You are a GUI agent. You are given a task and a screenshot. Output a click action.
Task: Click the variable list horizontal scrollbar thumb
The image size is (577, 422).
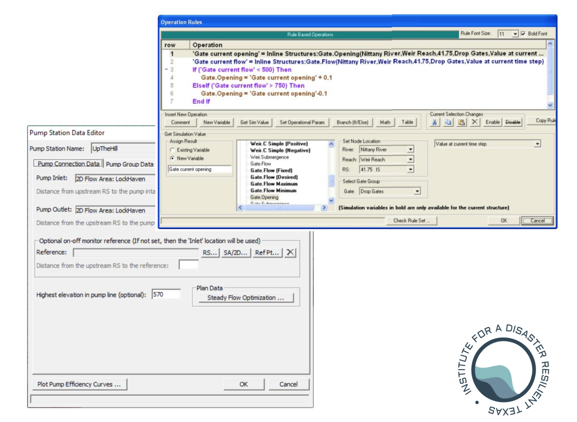(x=279, y=208)
